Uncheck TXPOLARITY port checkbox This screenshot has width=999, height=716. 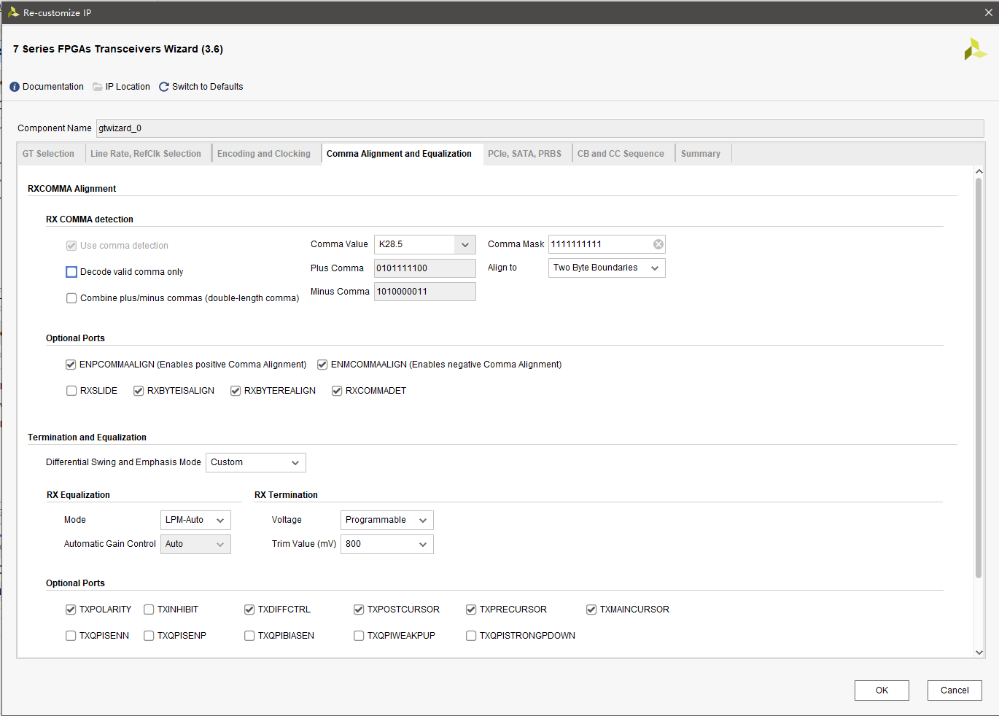pos(71,610)
